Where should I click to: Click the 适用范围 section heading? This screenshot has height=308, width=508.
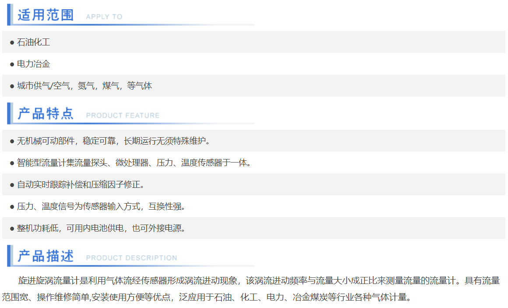(x=46, y=15)
